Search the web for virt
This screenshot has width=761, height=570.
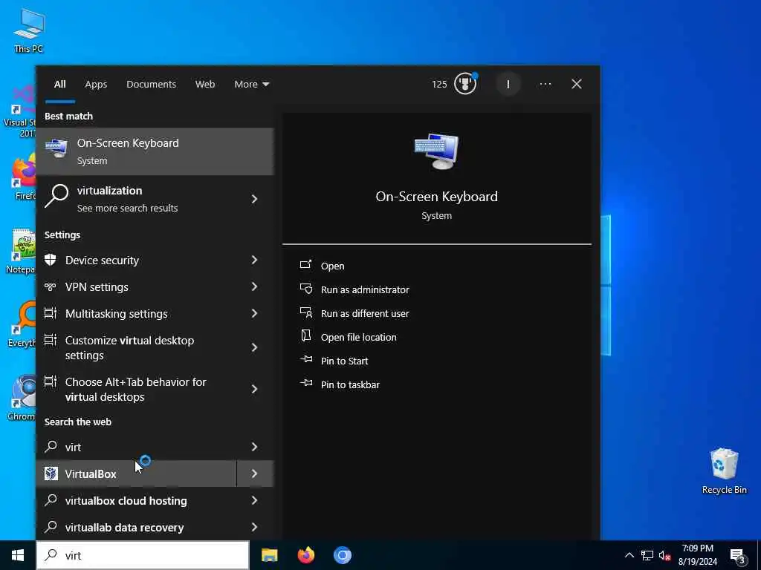pyautogui.click(x=137, y=447)
